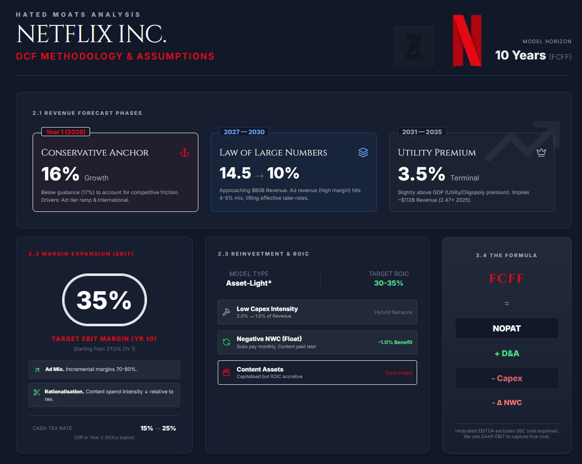Image resolution: width=582 pixels, height=464 pixels.
Task: Click the red anchor icon on Conservative Anchor
Action: coord(185,152)
